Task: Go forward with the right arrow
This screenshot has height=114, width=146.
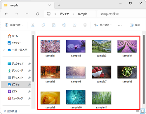Action: (17, 14)
